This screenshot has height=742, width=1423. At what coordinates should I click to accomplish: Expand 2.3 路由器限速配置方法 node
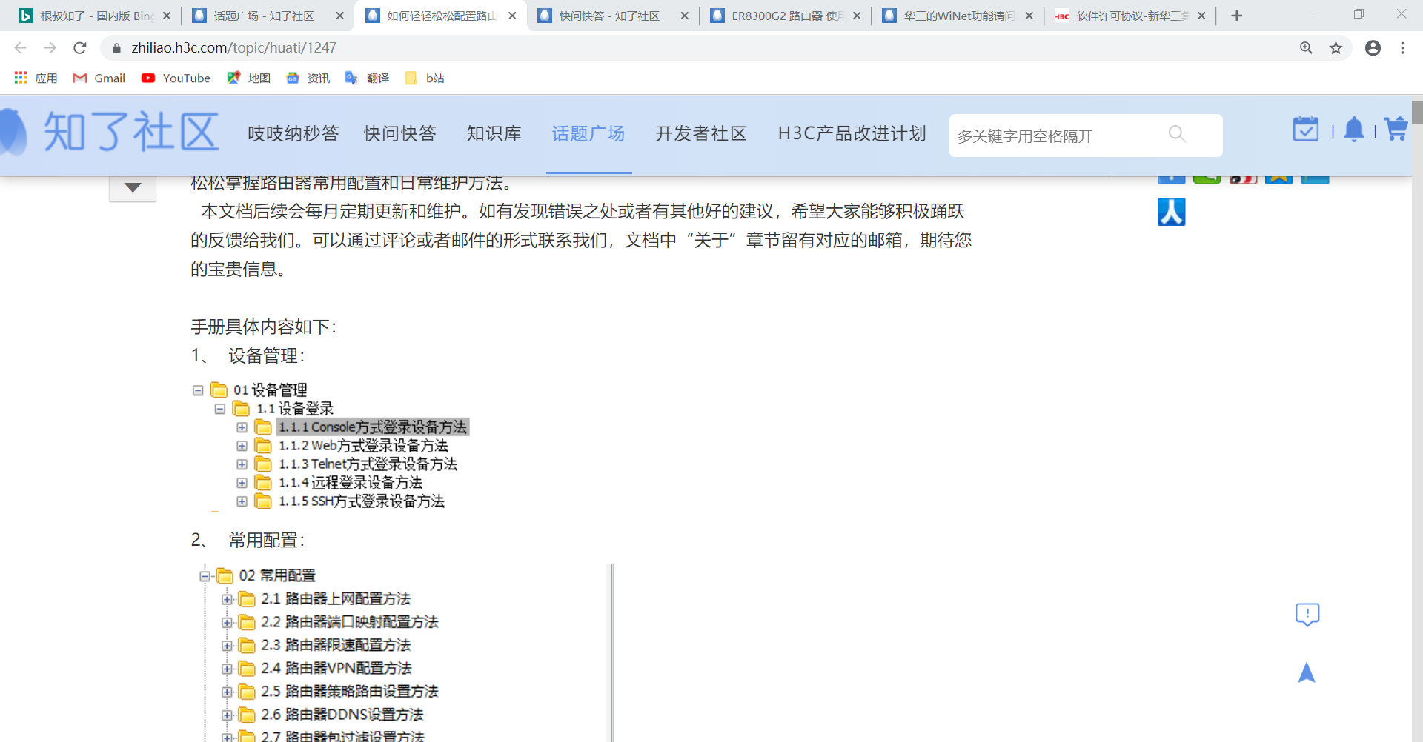click(227, 646)
